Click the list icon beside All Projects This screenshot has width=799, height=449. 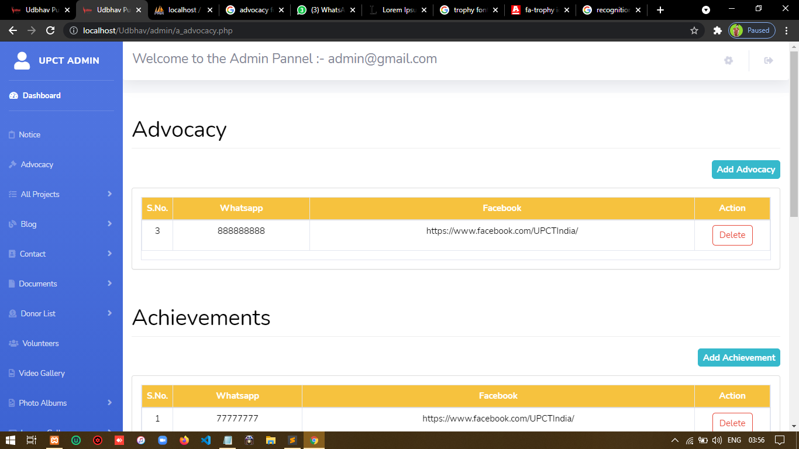click(x=12, y=194)
